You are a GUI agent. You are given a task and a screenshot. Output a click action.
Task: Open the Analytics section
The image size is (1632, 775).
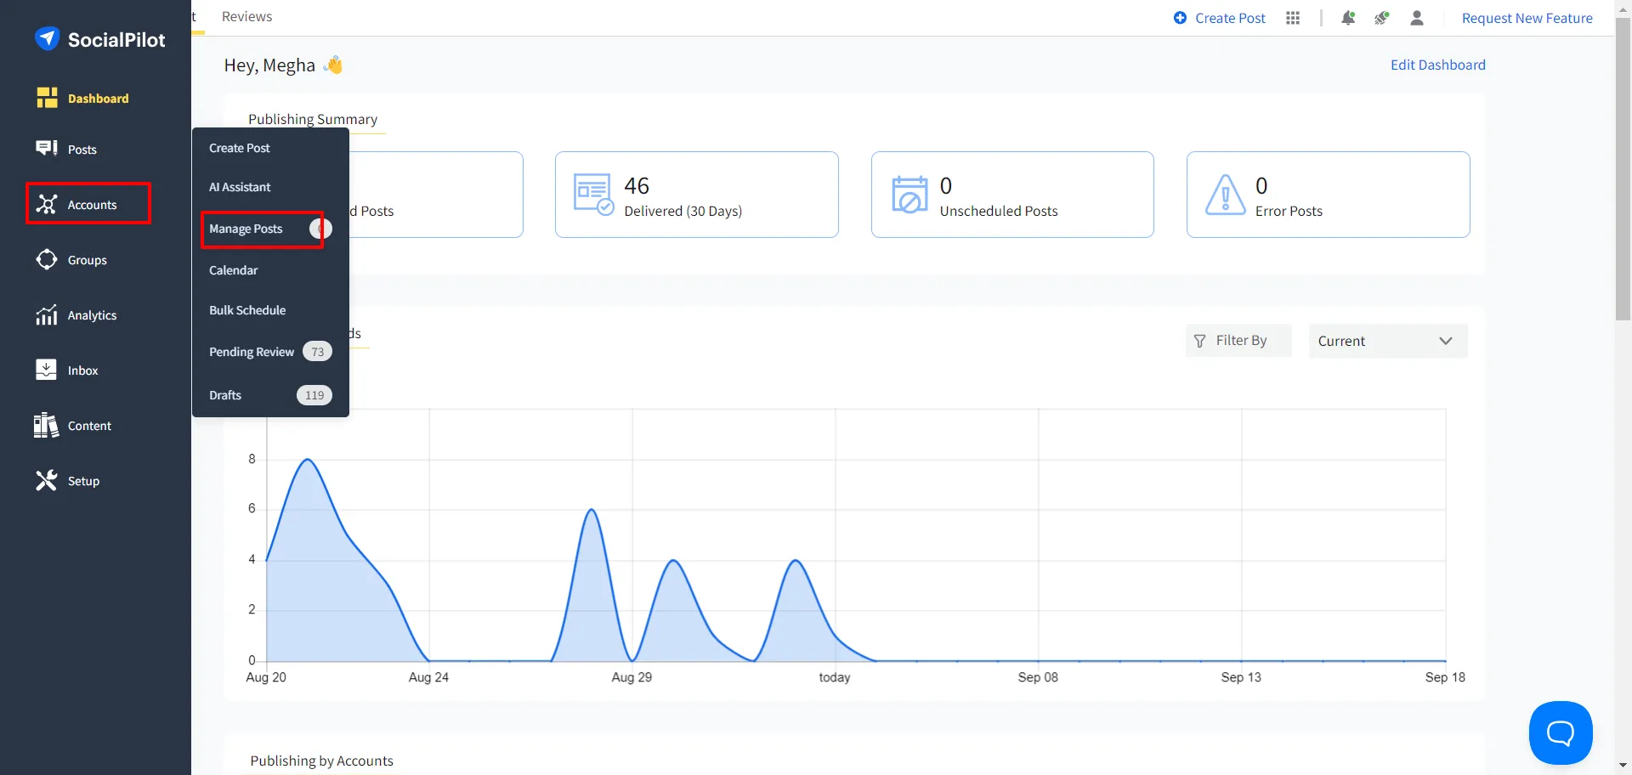[x=92, y=314]
